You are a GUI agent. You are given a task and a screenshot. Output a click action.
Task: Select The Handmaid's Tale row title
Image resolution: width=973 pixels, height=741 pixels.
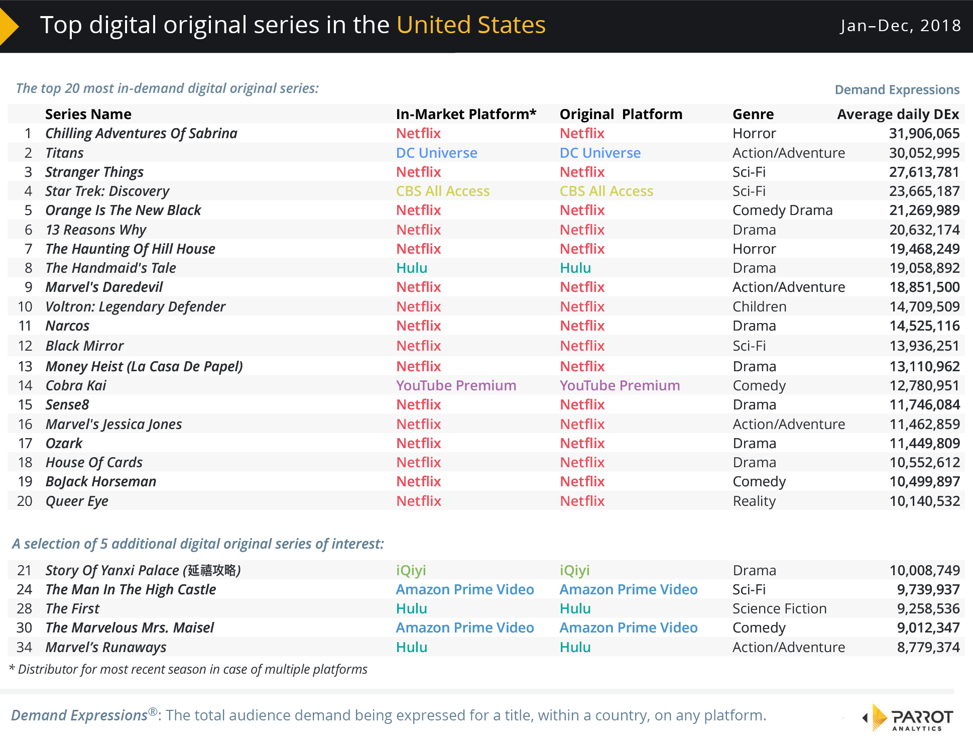(x=110, y=268)
